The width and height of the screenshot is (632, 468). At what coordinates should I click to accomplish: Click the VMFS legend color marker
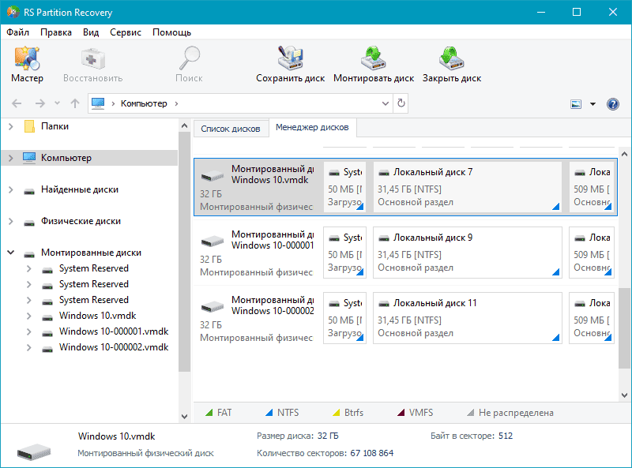click(x=401, y=413)
